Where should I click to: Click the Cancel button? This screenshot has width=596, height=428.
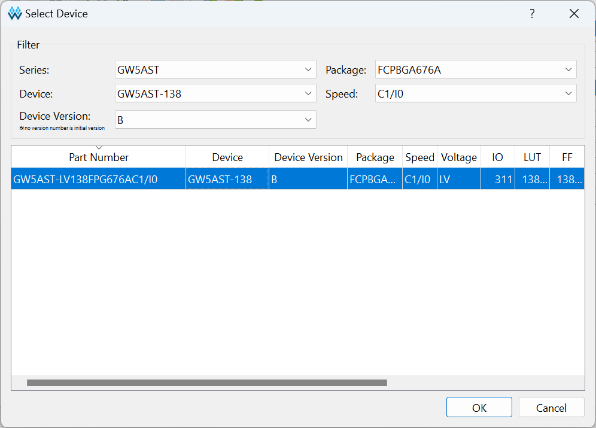tap(551, 408)
